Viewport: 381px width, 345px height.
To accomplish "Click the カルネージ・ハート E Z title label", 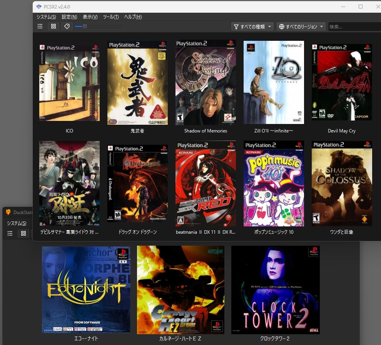I will pyautogui.click(x=180, y=338).
